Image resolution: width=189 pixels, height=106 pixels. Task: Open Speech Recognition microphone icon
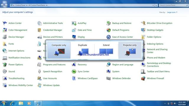pyautogui.click(x=39, y=71)
